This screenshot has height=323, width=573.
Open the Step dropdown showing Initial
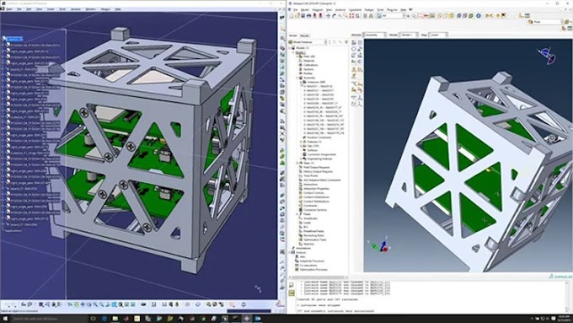pos(438,35)
